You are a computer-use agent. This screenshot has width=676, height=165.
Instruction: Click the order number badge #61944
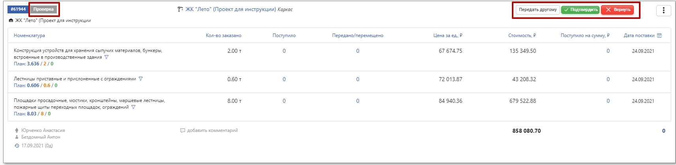pos(18,9)
